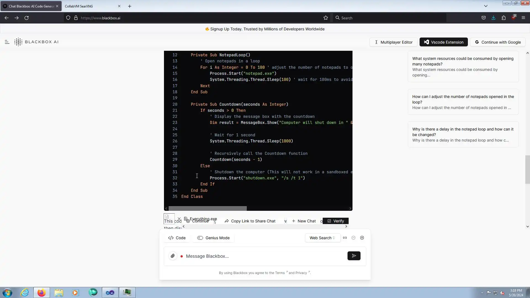This screenshot has height=298, width=530.
Task: Click the circled plus icon
Action: click(362, 238)
